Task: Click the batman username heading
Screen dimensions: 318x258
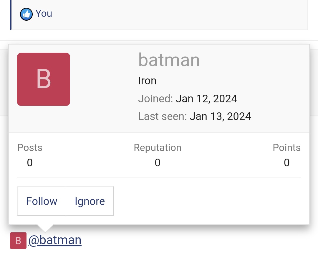Action: [169, 60]
